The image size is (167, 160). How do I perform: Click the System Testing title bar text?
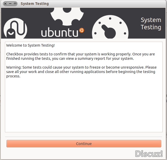pyautogui.click(x=35, y=4)
